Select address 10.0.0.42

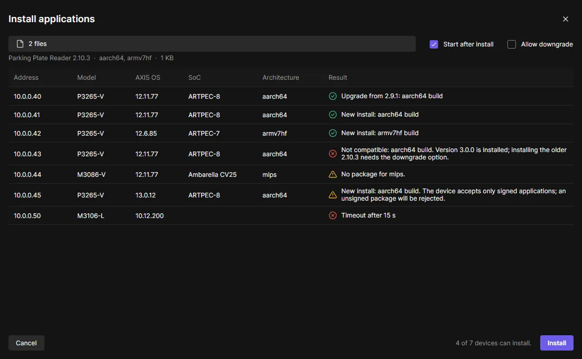pos(28,134)
